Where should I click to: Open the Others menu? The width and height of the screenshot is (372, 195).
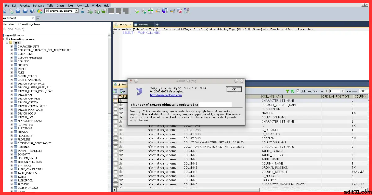pos(60,6)
